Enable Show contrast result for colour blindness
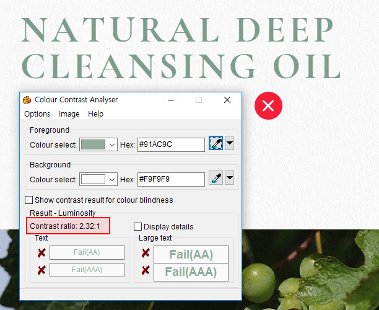This screenshot has width=379, height=310. point(28,200)
